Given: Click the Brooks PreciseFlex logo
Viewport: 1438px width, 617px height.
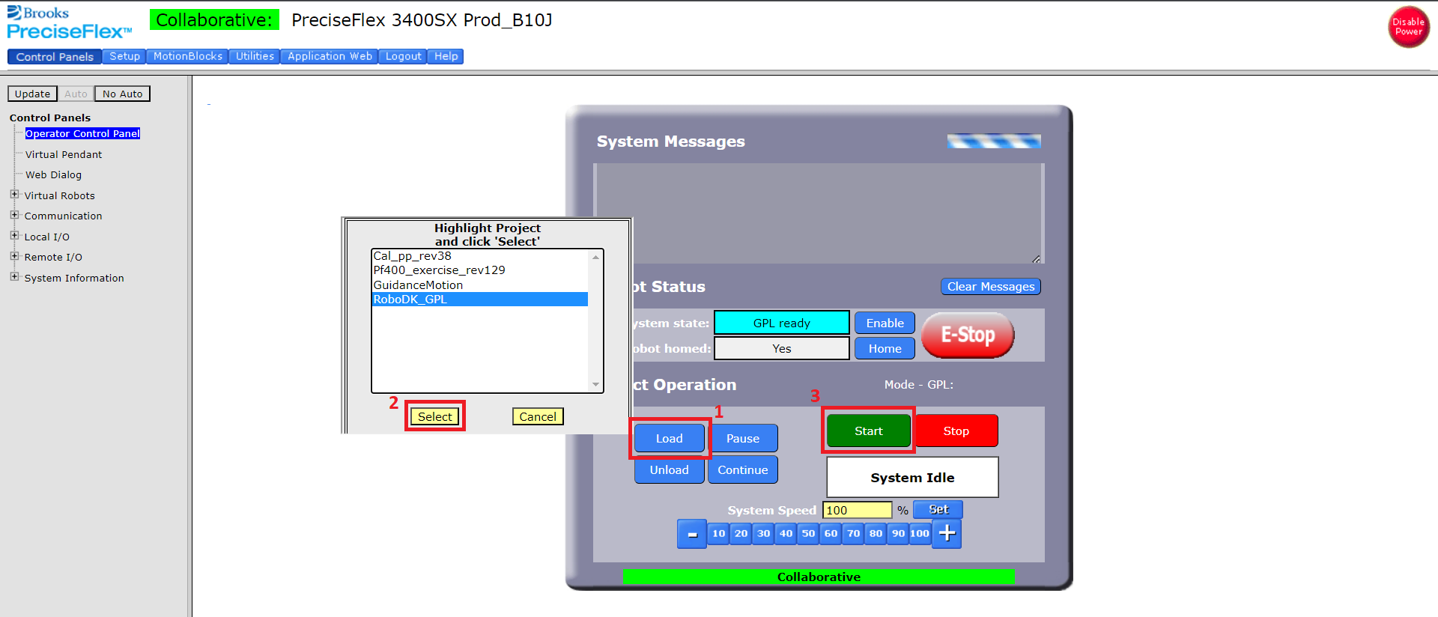Looking at the screenshot, I should (69, 22).
